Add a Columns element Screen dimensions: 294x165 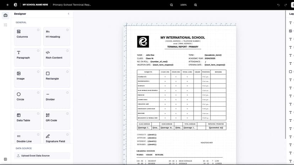tap(28, 36)
